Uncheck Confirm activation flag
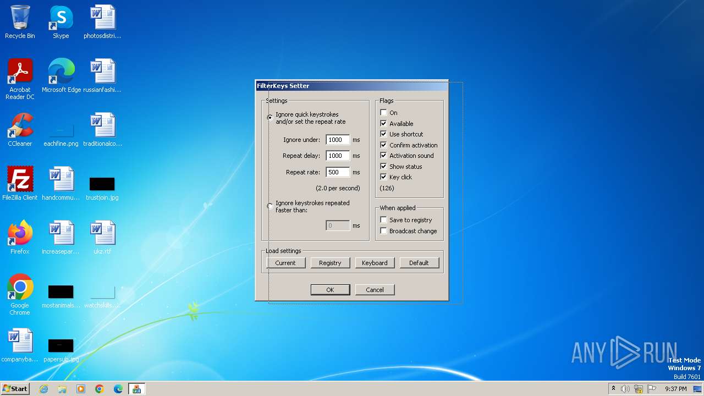 (384, 145)
